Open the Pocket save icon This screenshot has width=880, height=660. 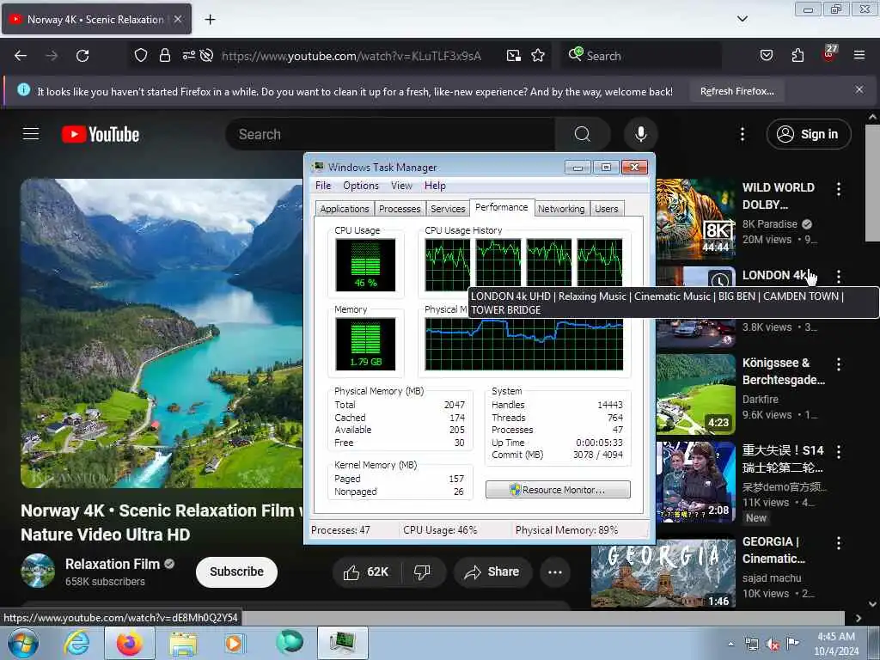(767, 56)
